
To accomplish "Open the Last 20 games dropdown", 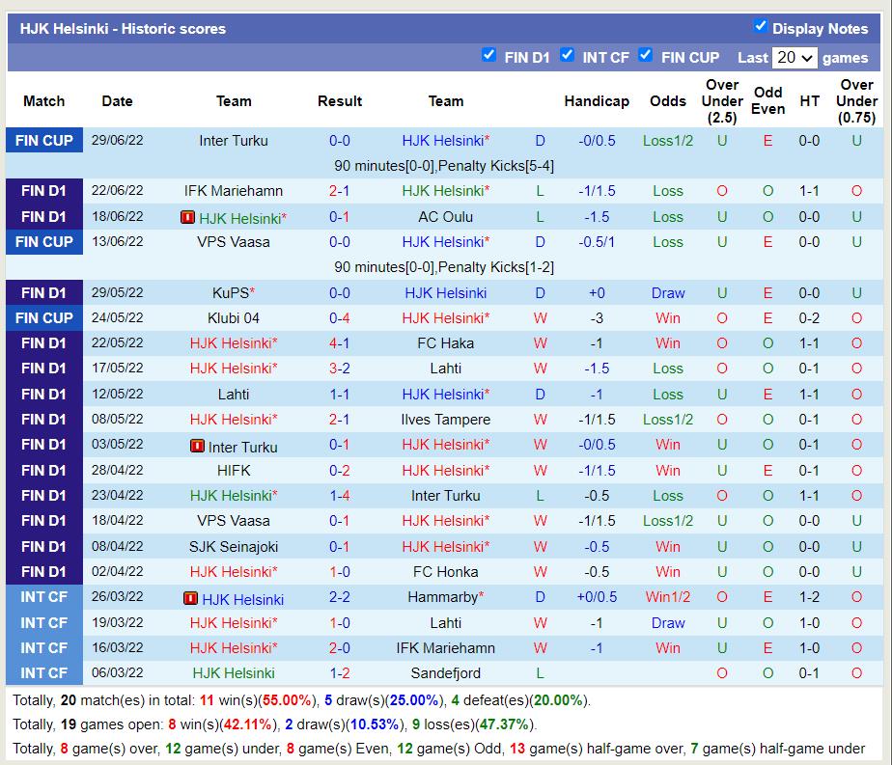I will [x=794, y=58].
